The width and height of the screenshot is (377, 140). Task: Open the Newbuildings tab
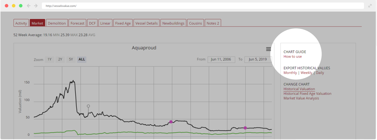click(173, 23)
